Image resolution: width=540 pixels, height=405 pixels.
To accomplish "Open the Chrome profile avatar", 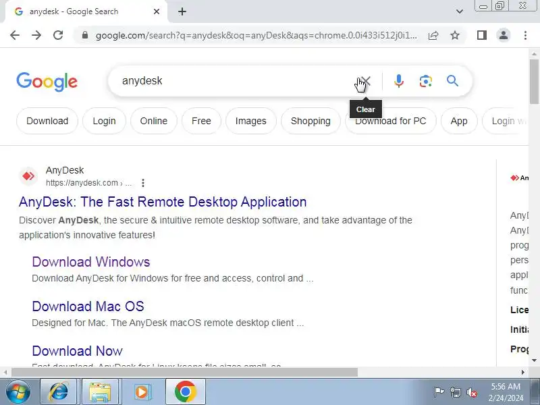I will point(504,35).
